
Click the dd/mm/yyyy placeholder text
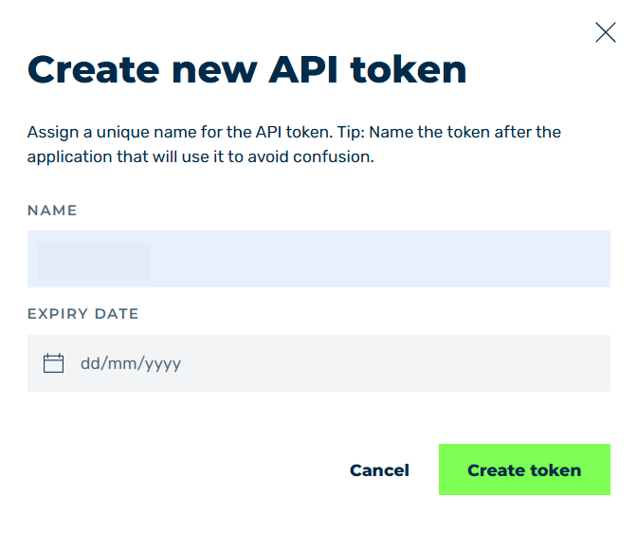[x=131, y=364]
